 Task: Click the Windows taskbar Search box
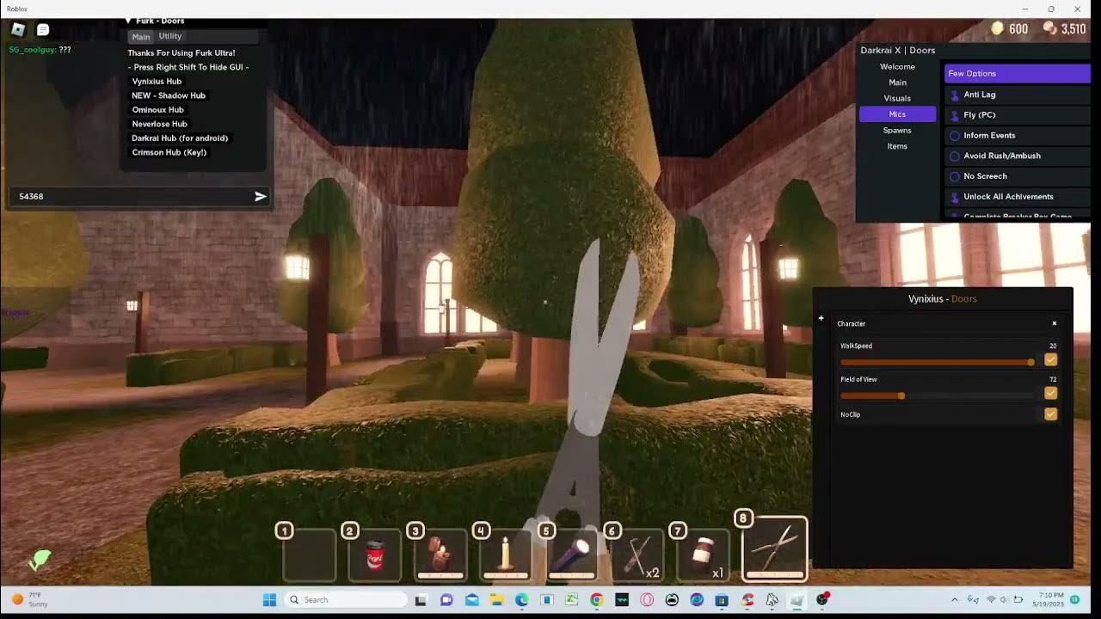pyautogui.click(x=346, y=599)
